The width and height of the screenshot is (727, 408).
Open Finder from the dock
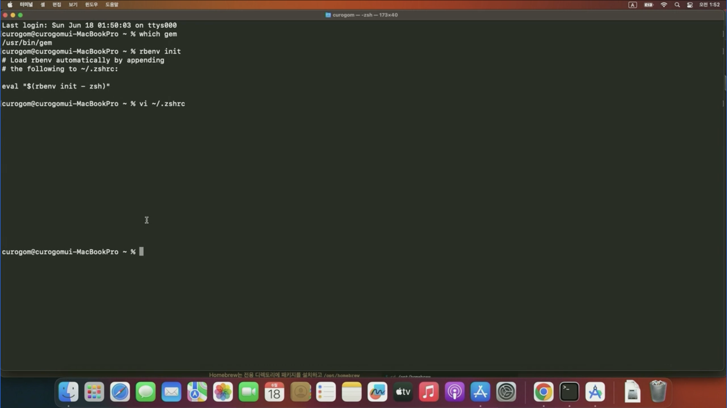pyautogui.click(x=68, y=392)
